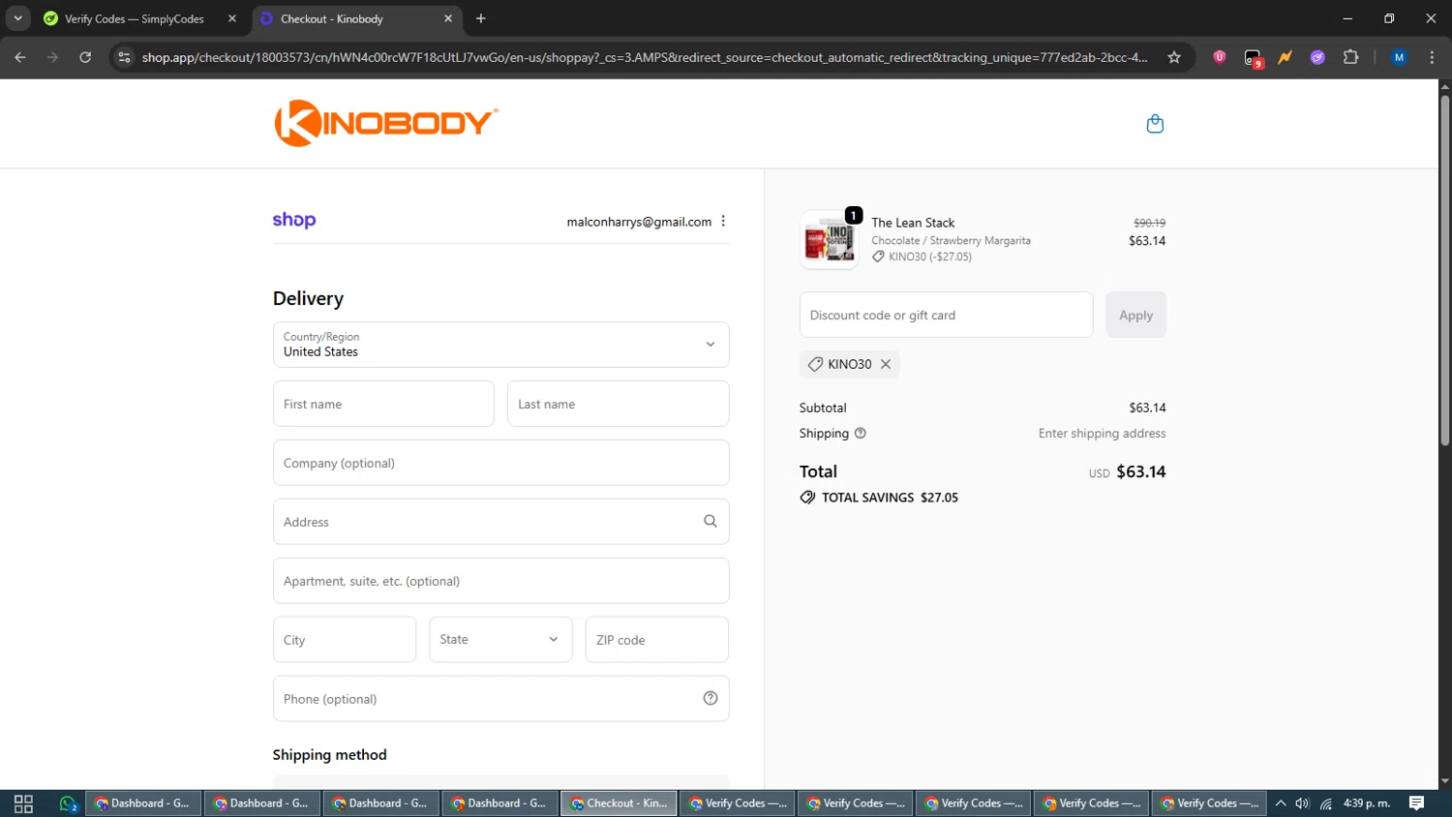Open the volume control in tray

(1303, 803)
